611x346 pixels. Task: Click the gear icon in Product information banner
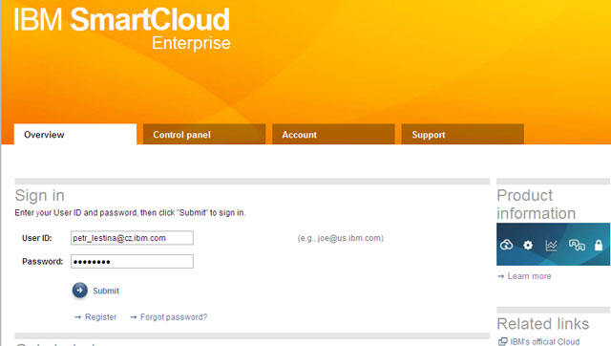click(528, 245)
